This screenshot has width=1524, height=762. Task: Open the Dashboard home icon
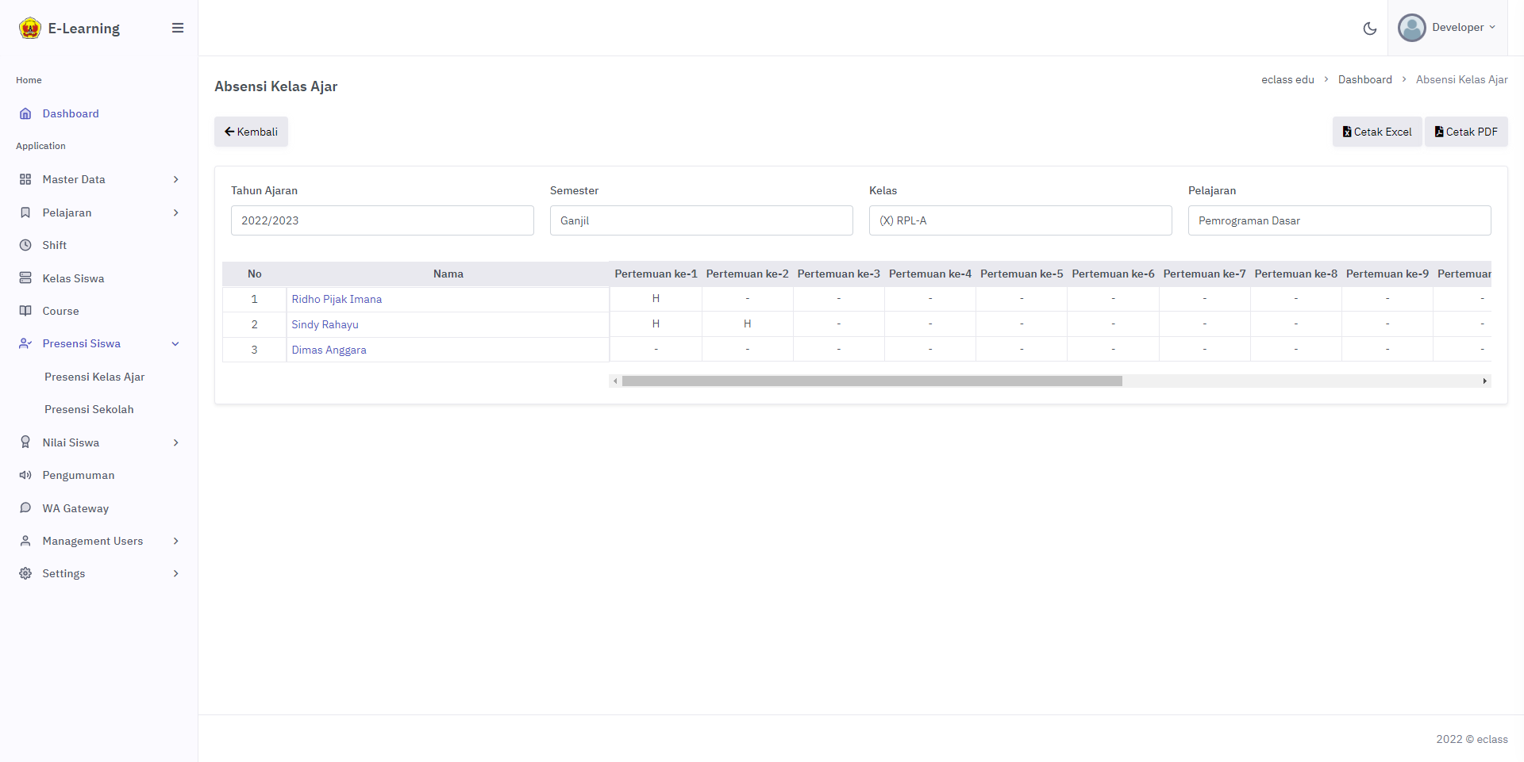pos(25,113)
